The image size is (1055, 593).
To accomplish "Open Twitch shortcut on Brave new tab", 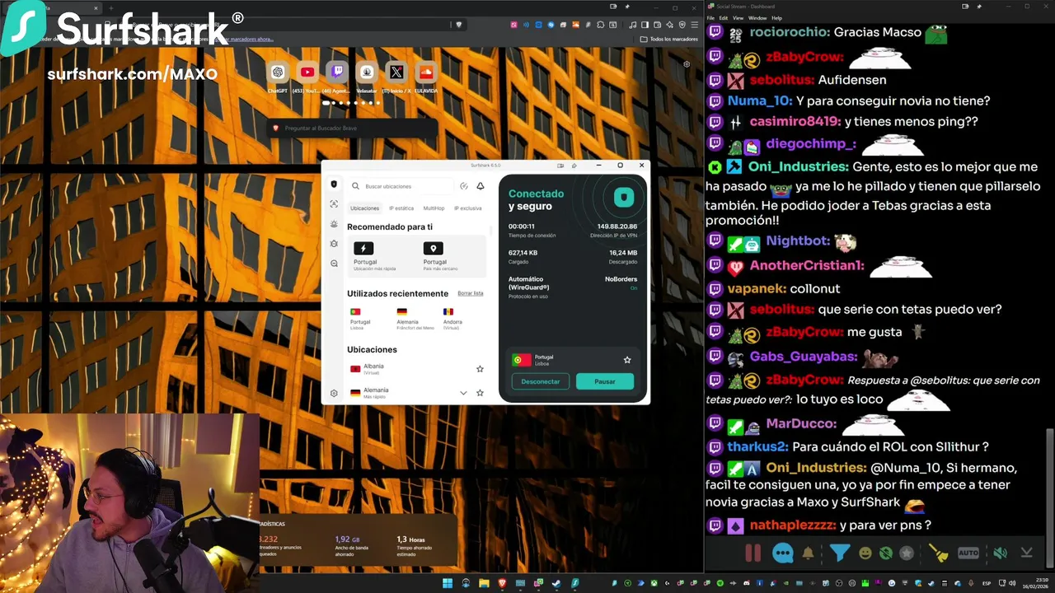I will (x=337, y=72).
